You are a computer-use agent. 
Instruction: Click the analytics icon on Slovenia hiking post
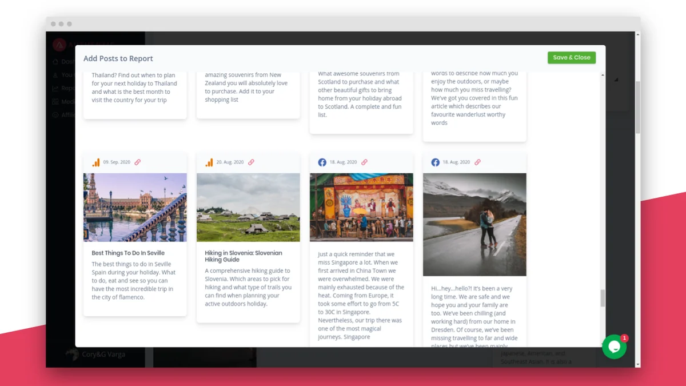(209, 162)
